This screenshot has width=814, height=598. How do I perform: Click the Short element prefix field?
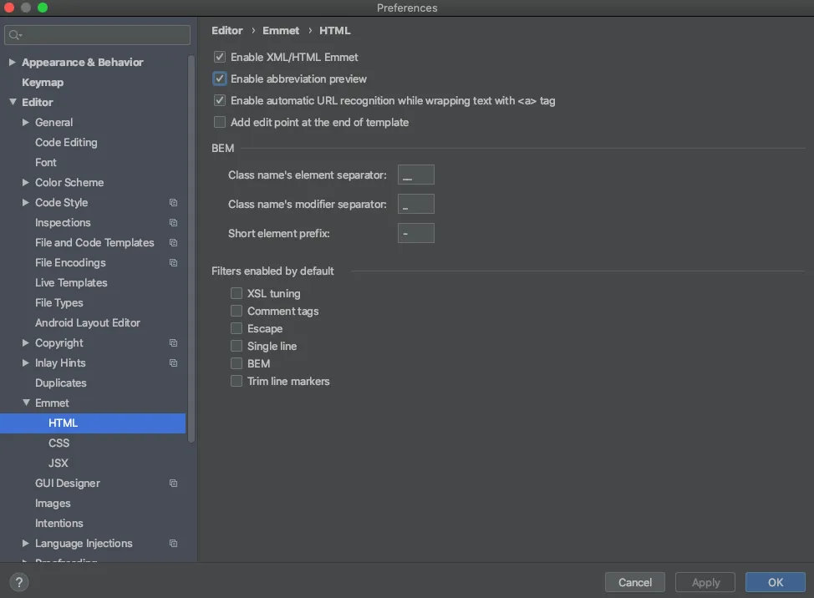pyautogui.click(x=415, y=233)
